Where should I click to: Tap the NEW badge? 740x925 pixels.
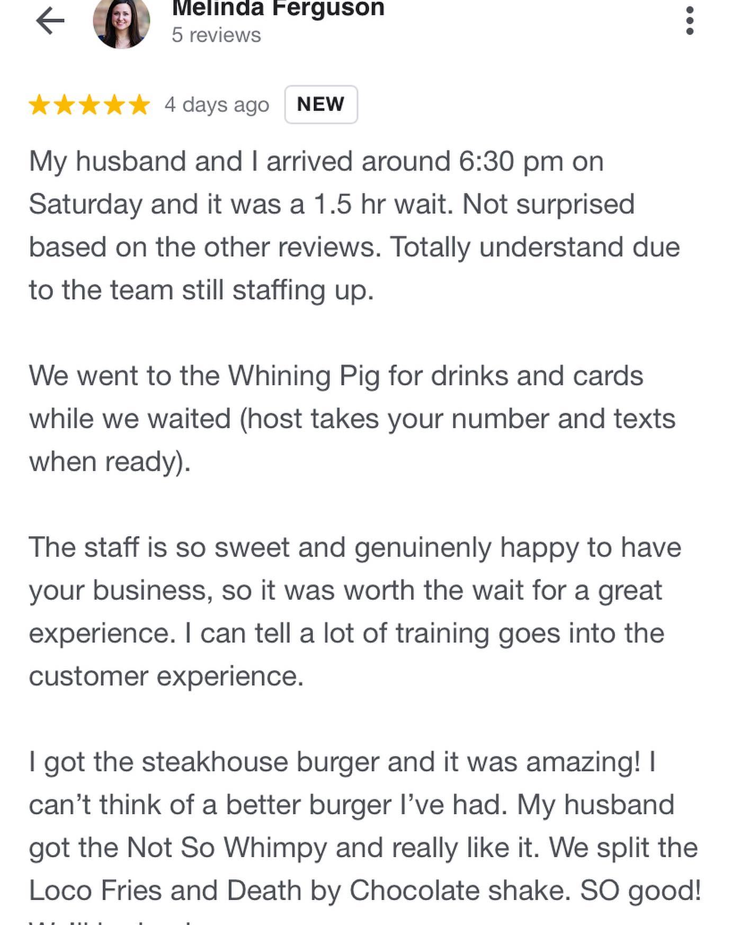tap(321, 104)
